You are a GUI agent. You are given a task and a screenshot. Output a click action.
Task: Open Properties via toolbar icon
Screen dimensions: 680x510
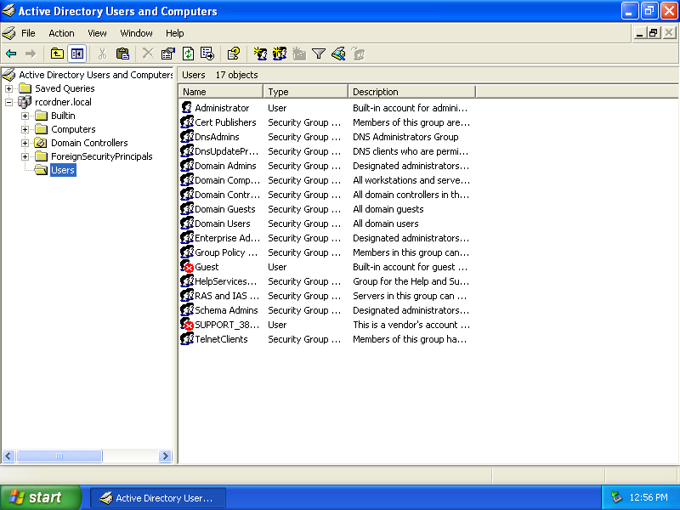pyautogui.click(x=167, y=54)
